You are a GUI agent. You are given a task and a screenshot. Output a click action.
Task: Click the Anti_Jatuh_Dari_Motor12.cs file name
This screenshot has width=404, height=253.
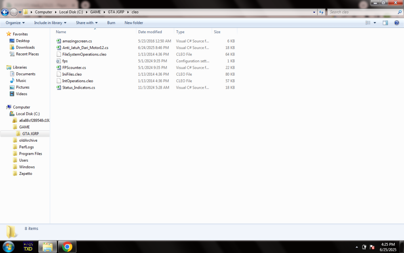tap(85, 48)
